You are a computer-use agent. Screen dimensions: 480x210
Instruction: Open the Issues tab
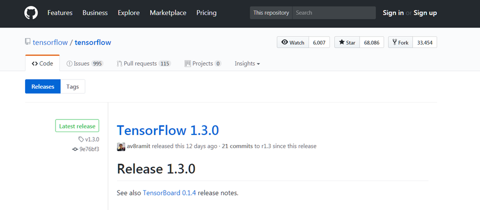[85, 63]
